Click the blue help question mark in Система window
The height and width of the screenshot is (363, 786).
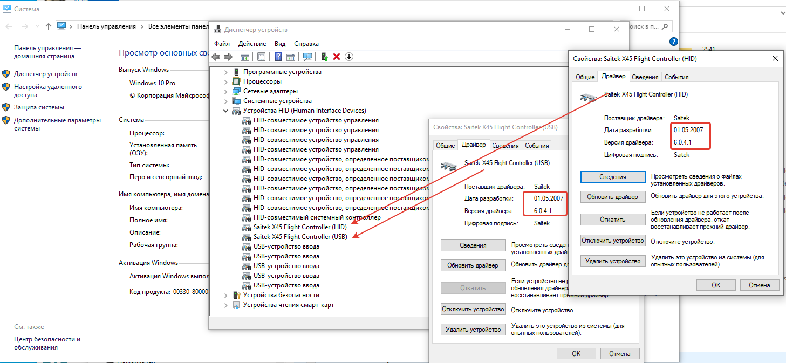(x=673, y=42)
